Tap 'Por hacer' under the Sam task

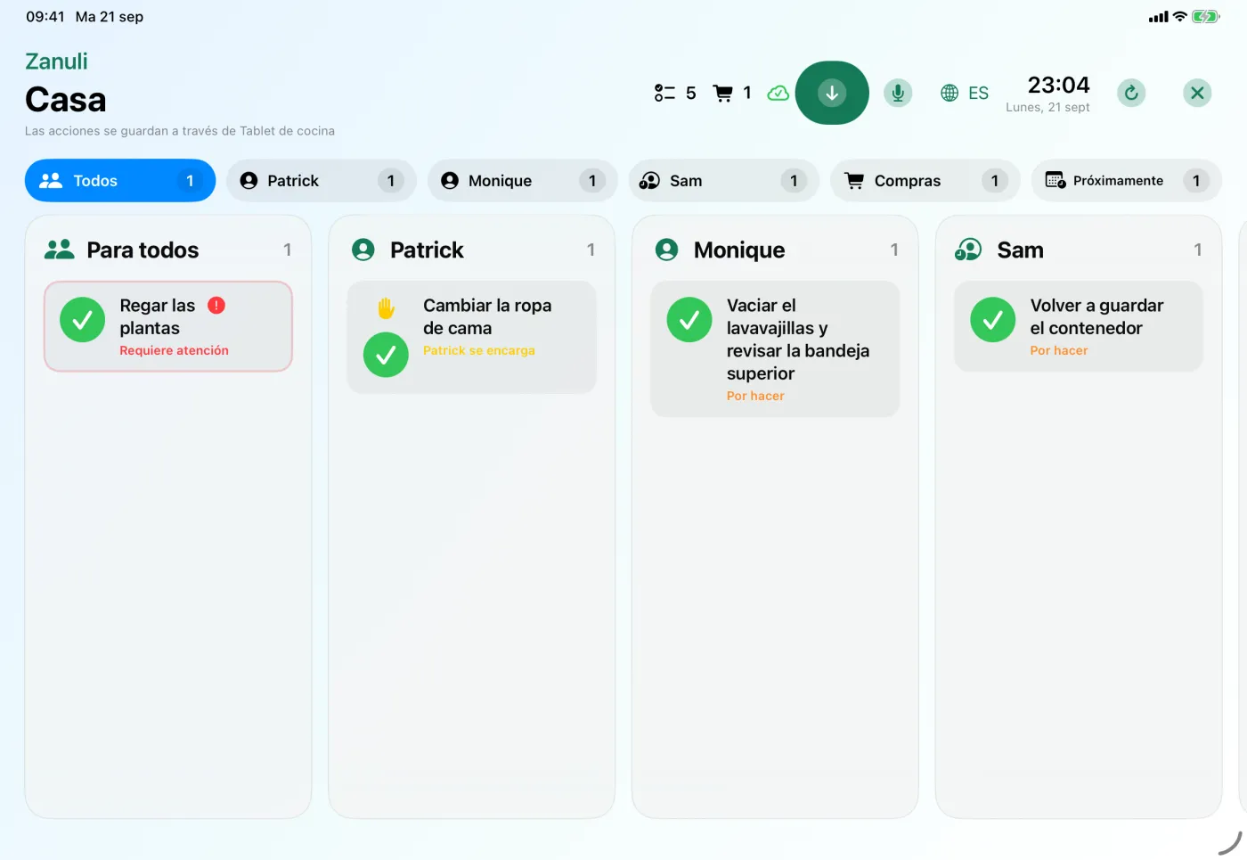(1058, 351)
